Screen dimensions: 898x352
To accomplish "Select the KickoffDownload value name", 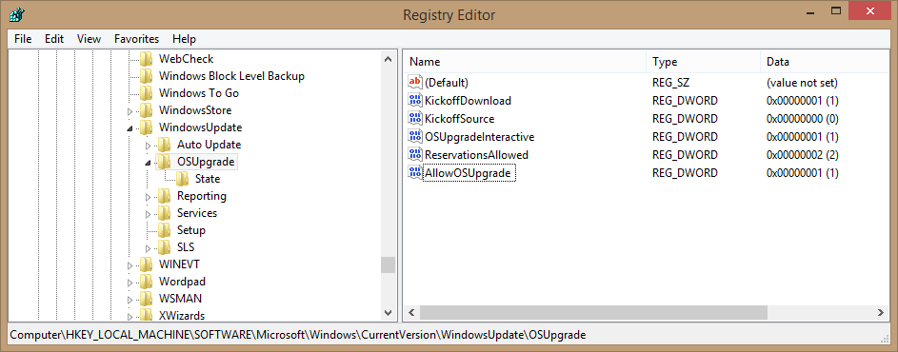I will (468, 101).
